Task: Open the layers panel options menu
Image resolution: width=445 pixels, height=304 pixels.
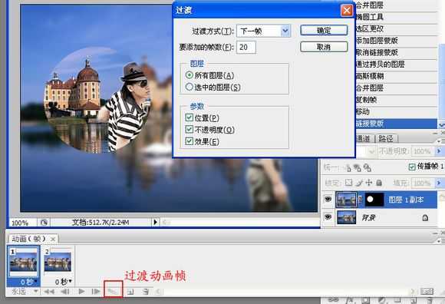Action: click(442, 140)
